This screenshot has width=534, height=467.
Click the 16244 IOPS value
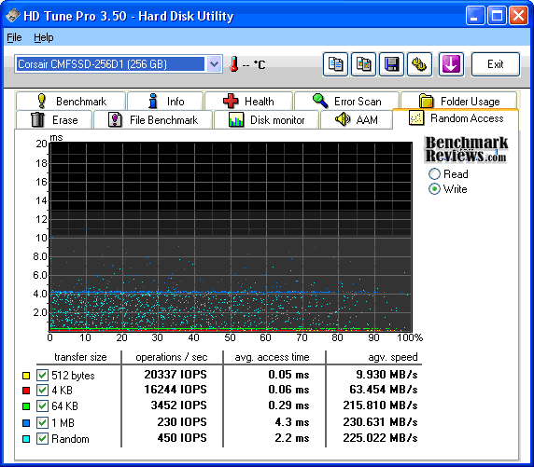pos(176,389)
